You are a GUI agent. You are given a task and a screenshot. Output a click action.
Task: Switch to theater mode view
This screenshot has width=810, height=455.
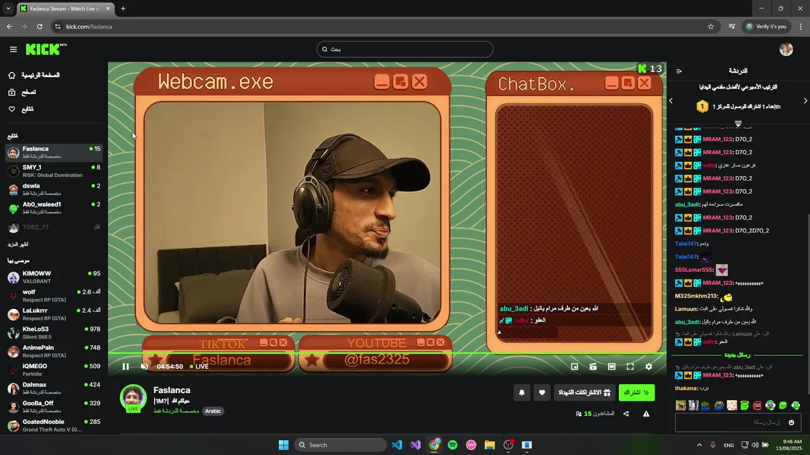611,367
